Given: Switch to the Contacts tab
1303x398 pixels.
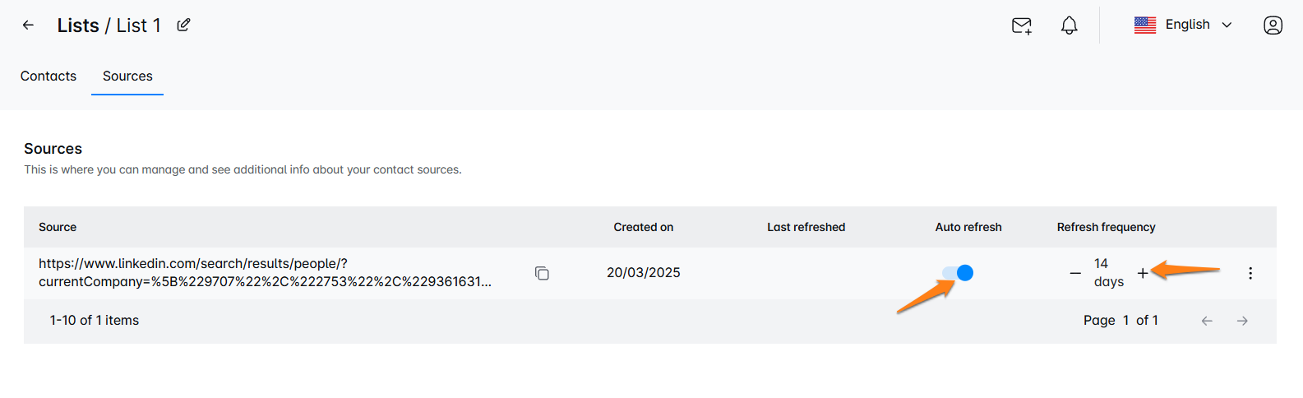Looking at the screenshot, I should pyautogui.click(x=49, y=76).
